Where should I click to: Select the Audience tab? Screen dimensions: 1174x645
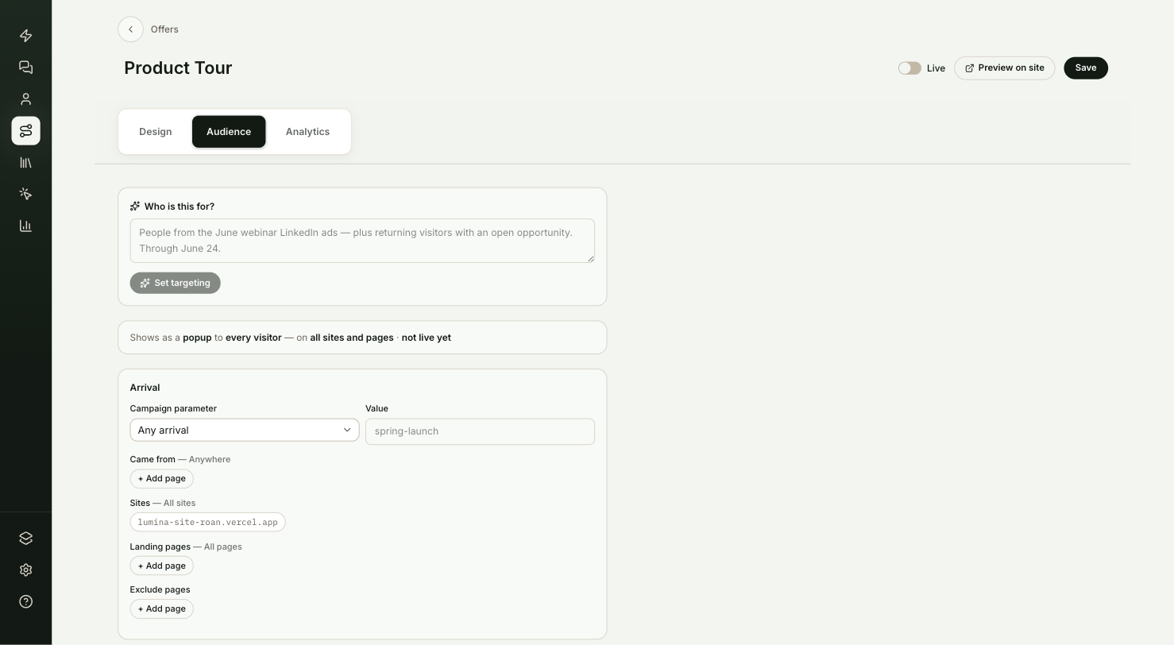click(x=229, y=132)
